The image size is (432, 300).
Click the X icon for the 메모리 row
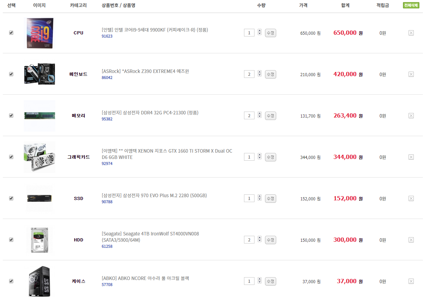click(x=411, y=116)
